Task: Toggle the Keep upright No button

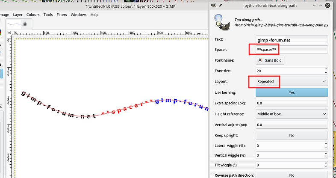Action: (x=292, y=135)
